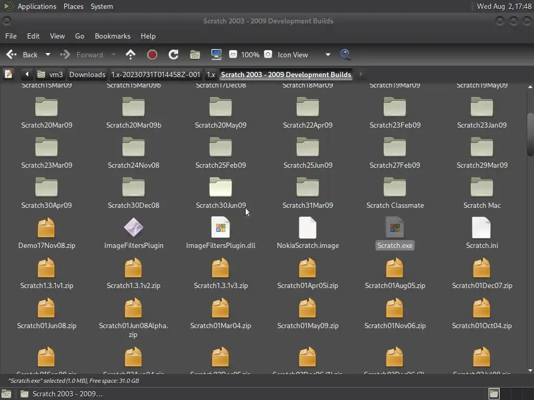Click the vertical scrollbar handle
This screenshot has width=534, height=400.
click(530, 134)
